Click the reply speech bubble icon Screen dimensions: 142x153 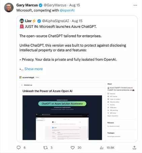pos(19,148)
